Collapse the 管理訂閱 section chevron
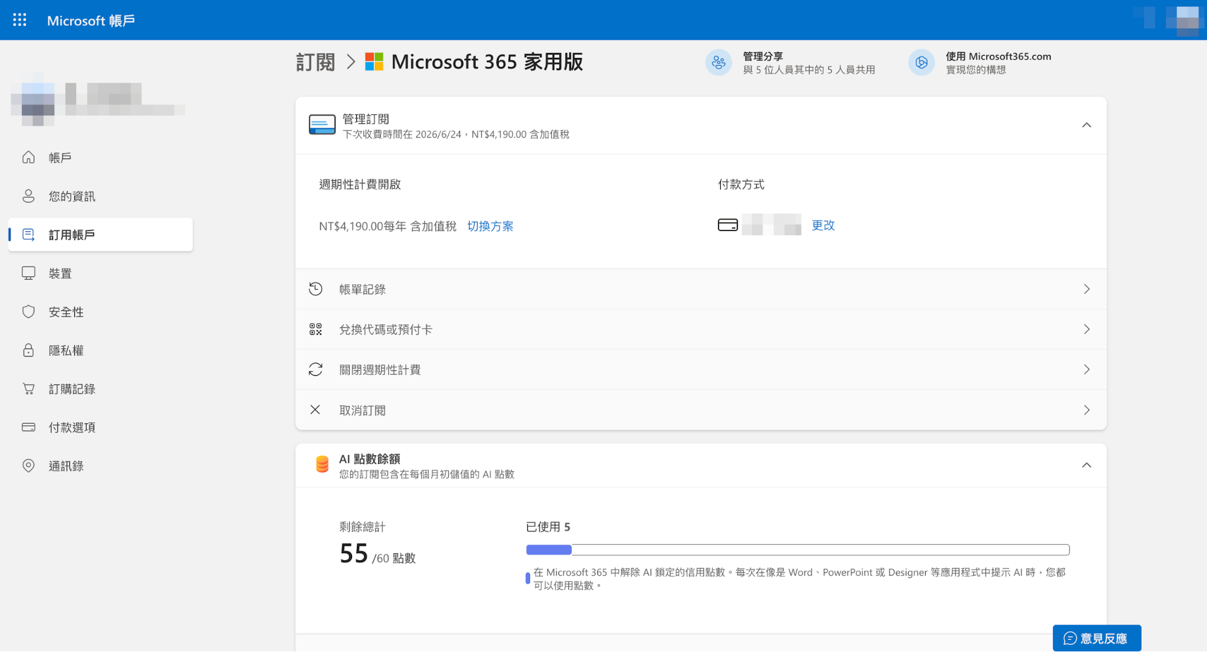The image size is (1207, 652). (x=1086, y=125)
